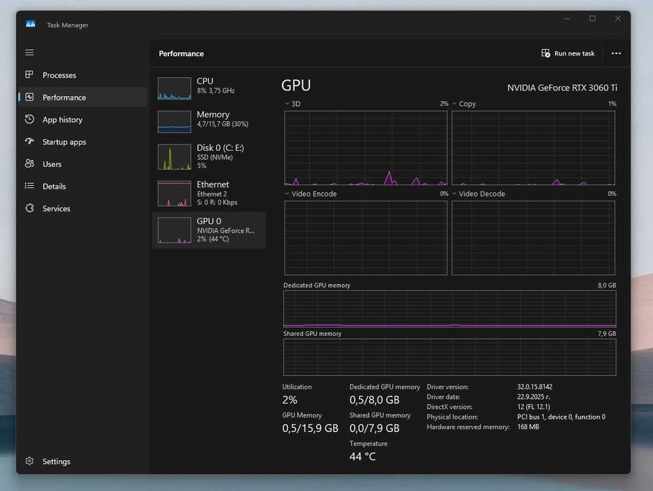Expand the 3D engine graph dropdown

(x=286, y=104)
